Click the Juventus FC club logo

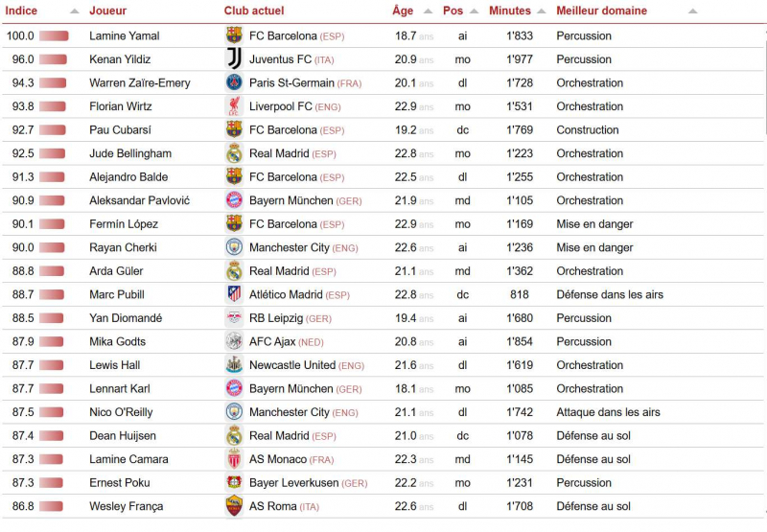234,58
